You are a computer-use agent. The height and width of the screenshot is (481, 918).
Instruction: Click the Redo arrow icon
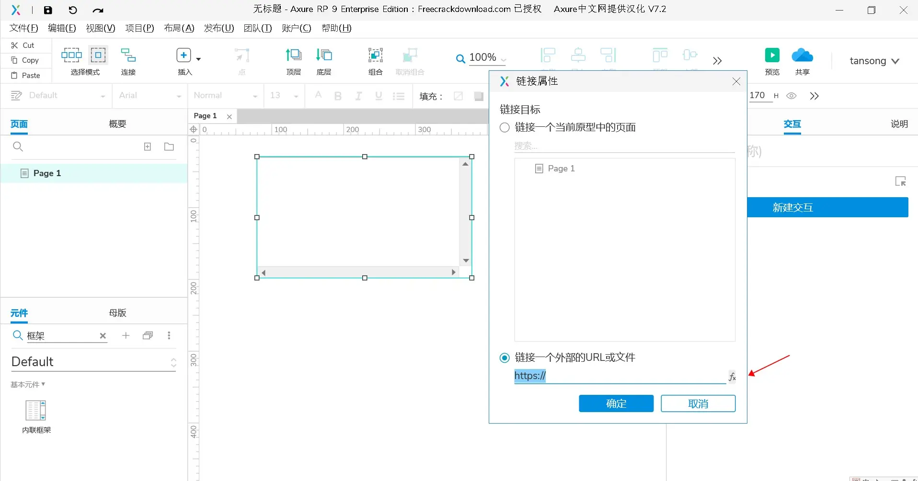[98, 10]
